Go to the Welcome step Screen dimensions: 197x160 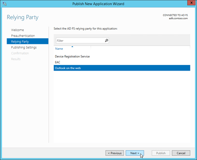18,30
